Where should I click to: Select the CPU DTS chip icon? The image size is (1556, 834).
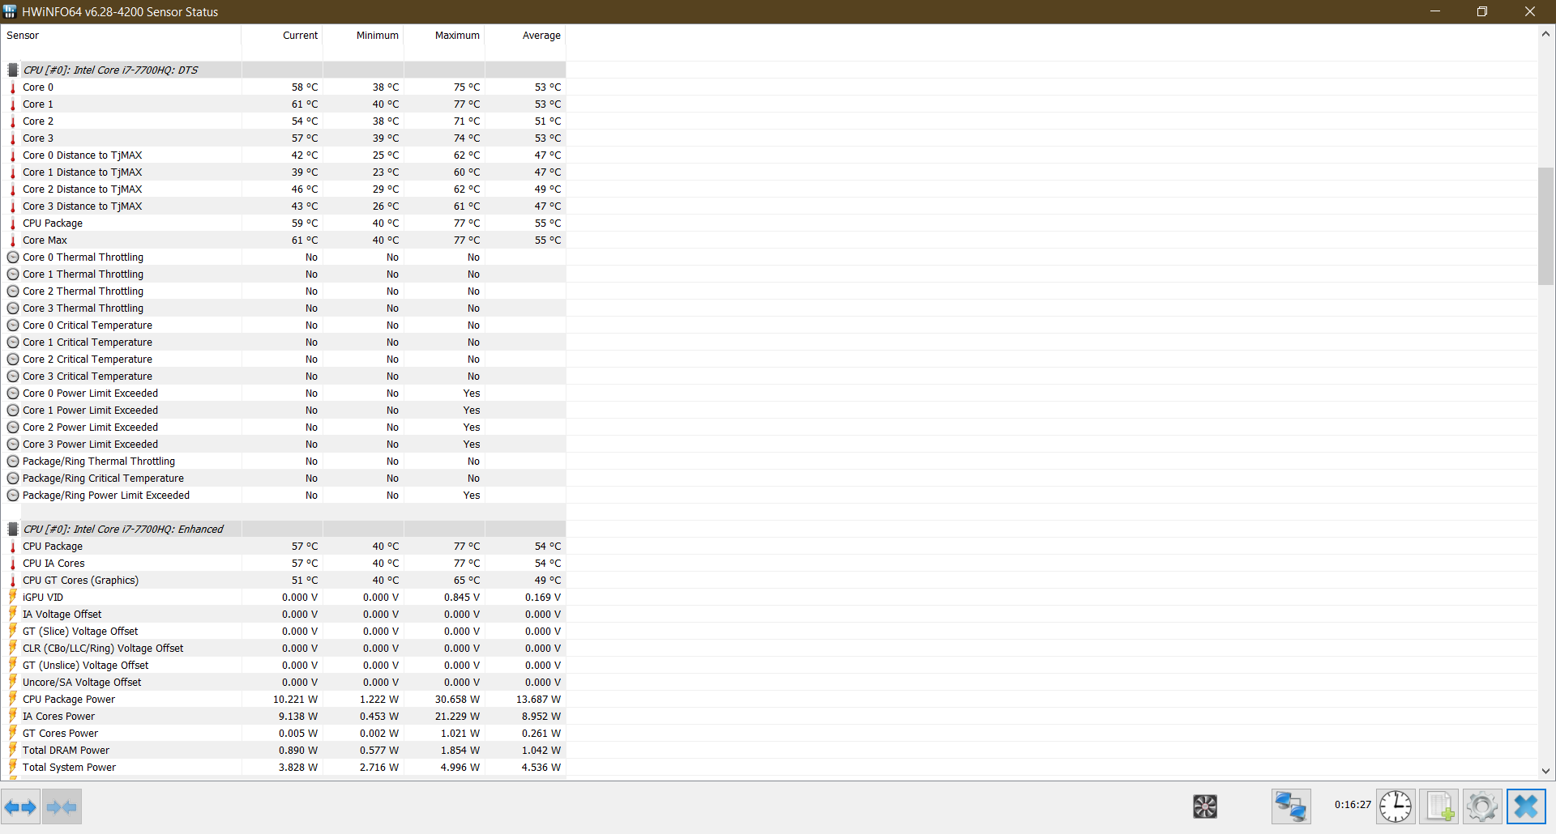tap(13, 70)
